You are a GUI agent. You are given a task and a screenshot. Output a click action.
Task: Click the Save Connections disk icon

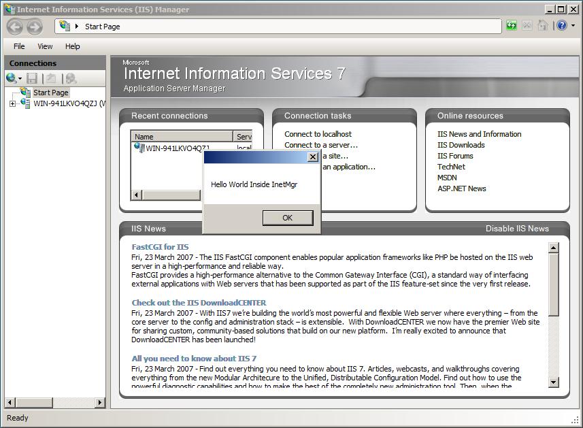(x=31, y=78)
